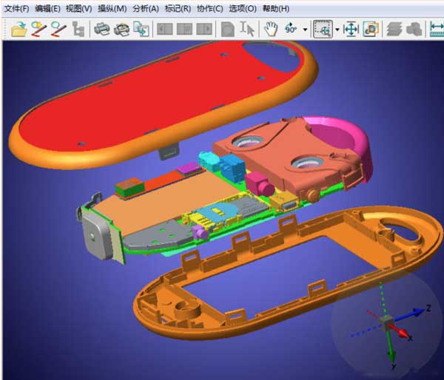Click the rotate 90° icon
The width and height of the screenshot is (444, 380).
(x=291, y=29)
